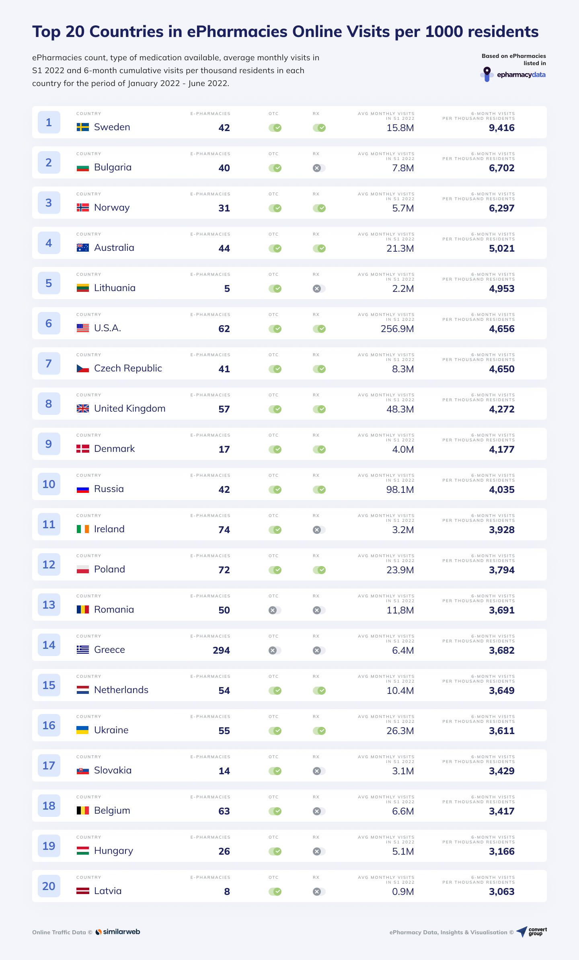Click the epharmacydata logo pin icon

[487, 74]
